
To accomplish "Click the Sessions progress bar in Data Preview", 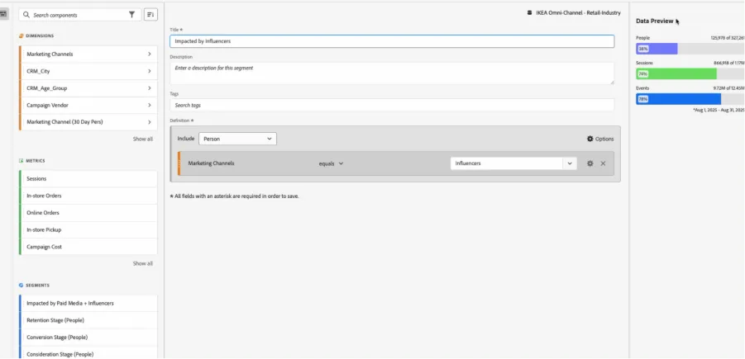I will 690,73.
